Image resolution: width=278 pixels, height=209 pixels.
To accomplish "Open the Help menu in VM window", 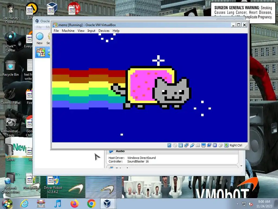I will (116, 30).
